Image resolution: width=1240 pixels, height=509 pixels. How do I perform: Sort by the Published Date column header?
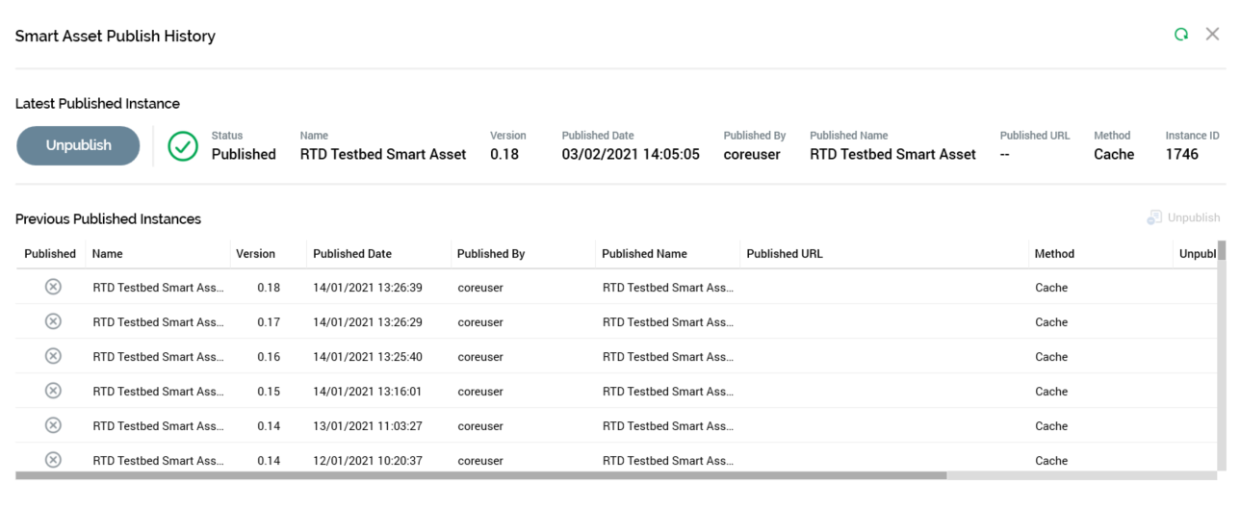pyautogui.click(x=352, y=254)
